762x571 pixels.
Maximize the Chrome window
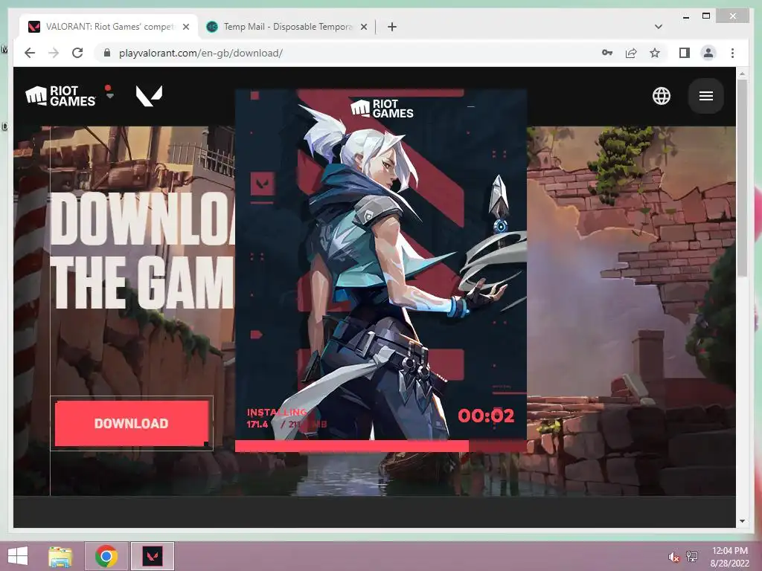(706, 16)
